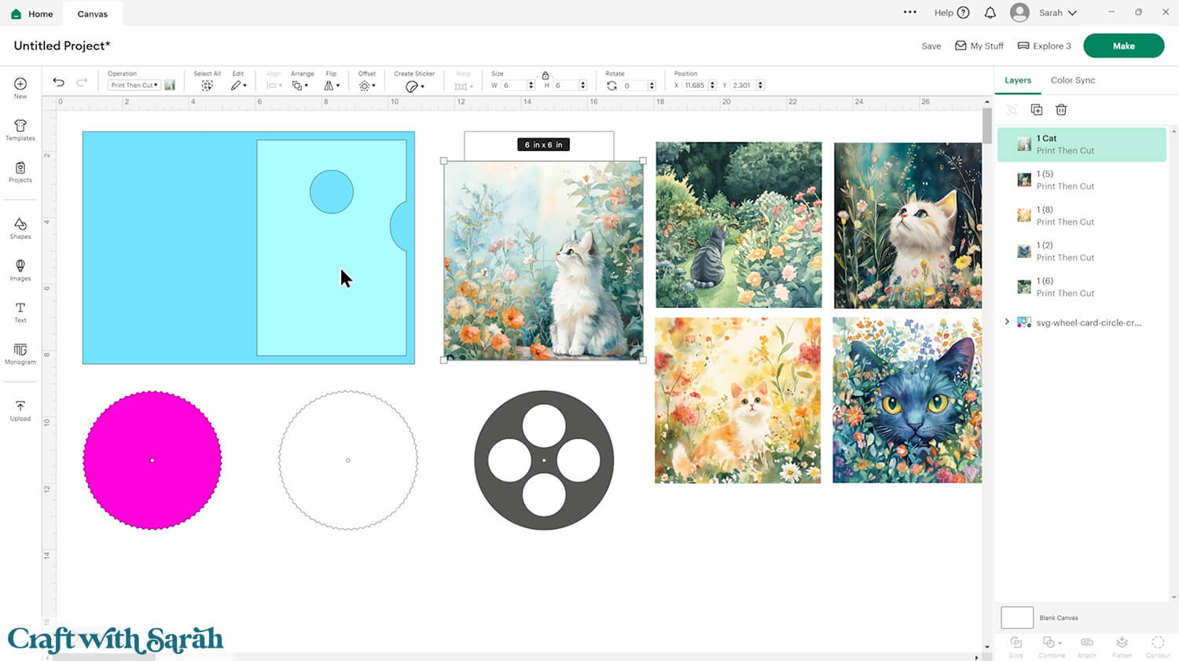The height and width of the screenshot is (661, 1179).
Task: Expand the svg-wheel-card-circle layer group
Action: (1007, 322)
